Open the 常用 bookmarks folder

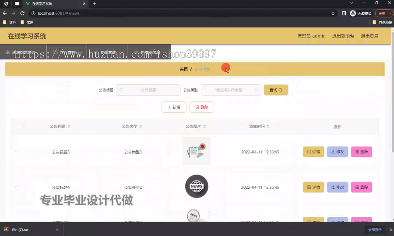tap(27, 22)
